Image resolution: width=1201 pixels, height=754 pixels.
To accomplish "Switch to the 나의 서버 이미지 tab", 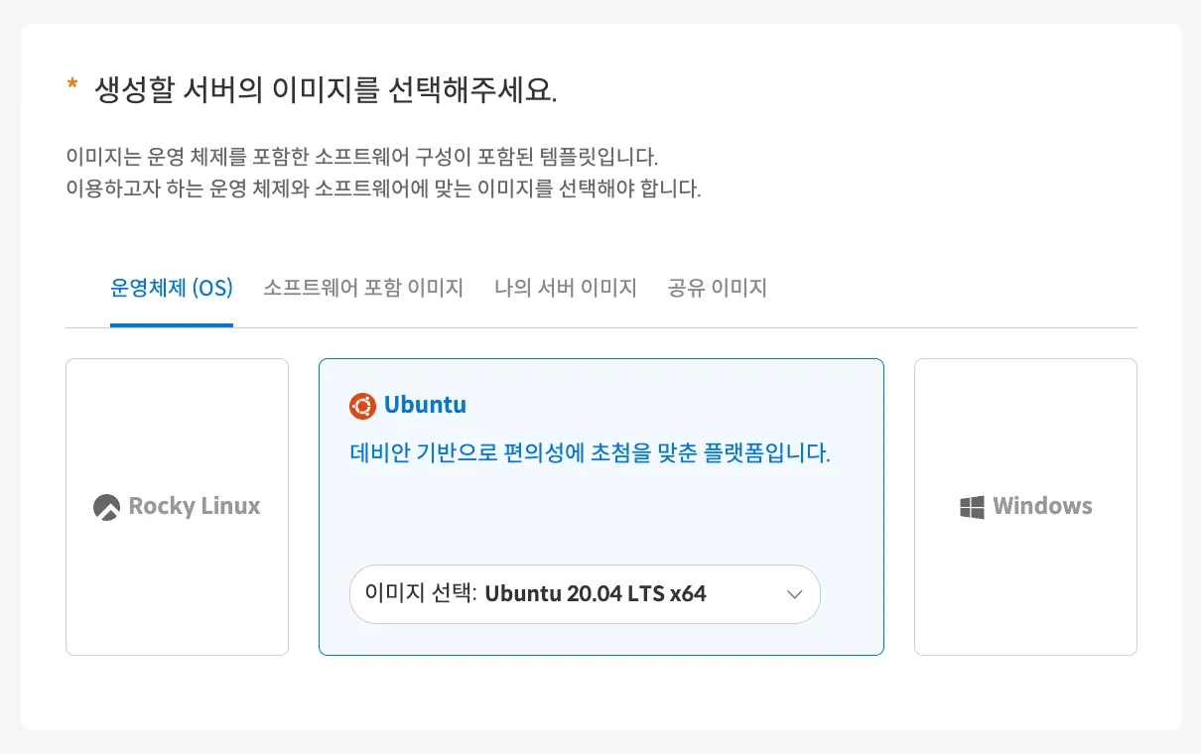I will coord(566,289).
